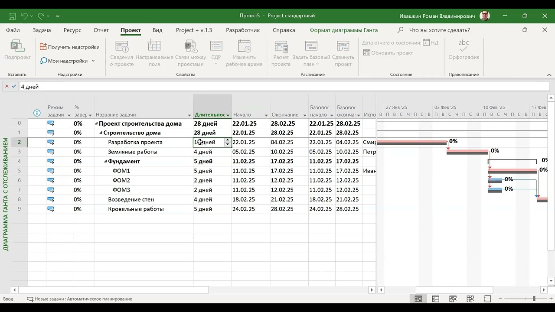Open the Project + v.1.3 tab
This screenshot has width=555, height=312.
194,30
